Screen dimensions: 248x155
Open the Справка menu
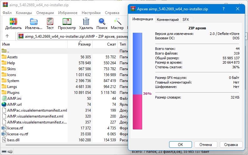112,13
